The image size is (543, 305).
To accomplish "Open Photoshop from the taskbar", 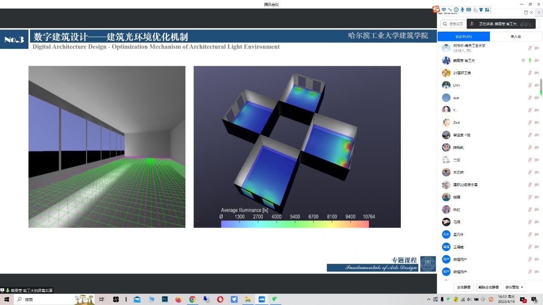I will click(x=164, y=299).
